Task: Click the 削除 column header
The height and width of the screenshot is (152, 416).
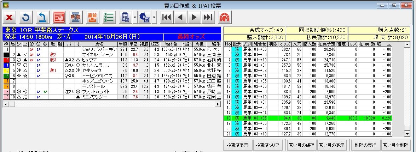Action: point(272,44)
